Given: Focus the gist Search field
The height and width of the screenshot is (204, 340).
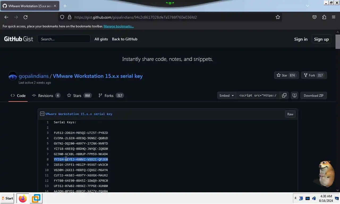Looking at the screenshot, I should click(64, 39).
